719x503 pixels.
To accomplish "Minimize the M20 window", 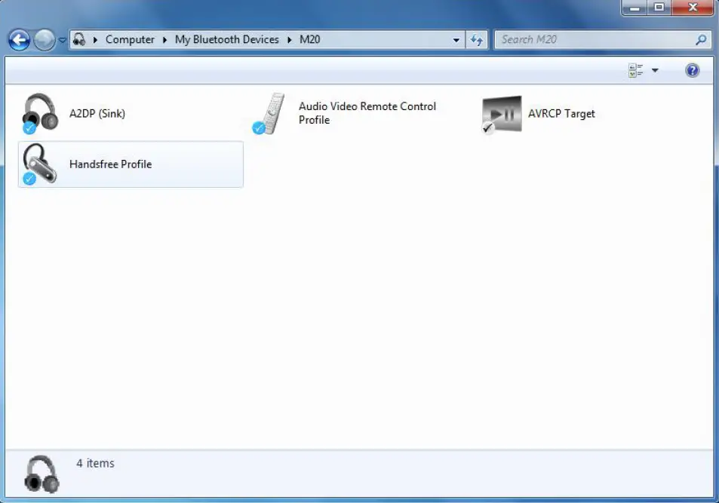I will click(635, 8).
